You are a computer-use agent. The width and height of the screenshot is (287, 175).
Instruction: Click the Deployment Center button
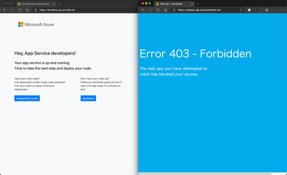click(27, 98)
